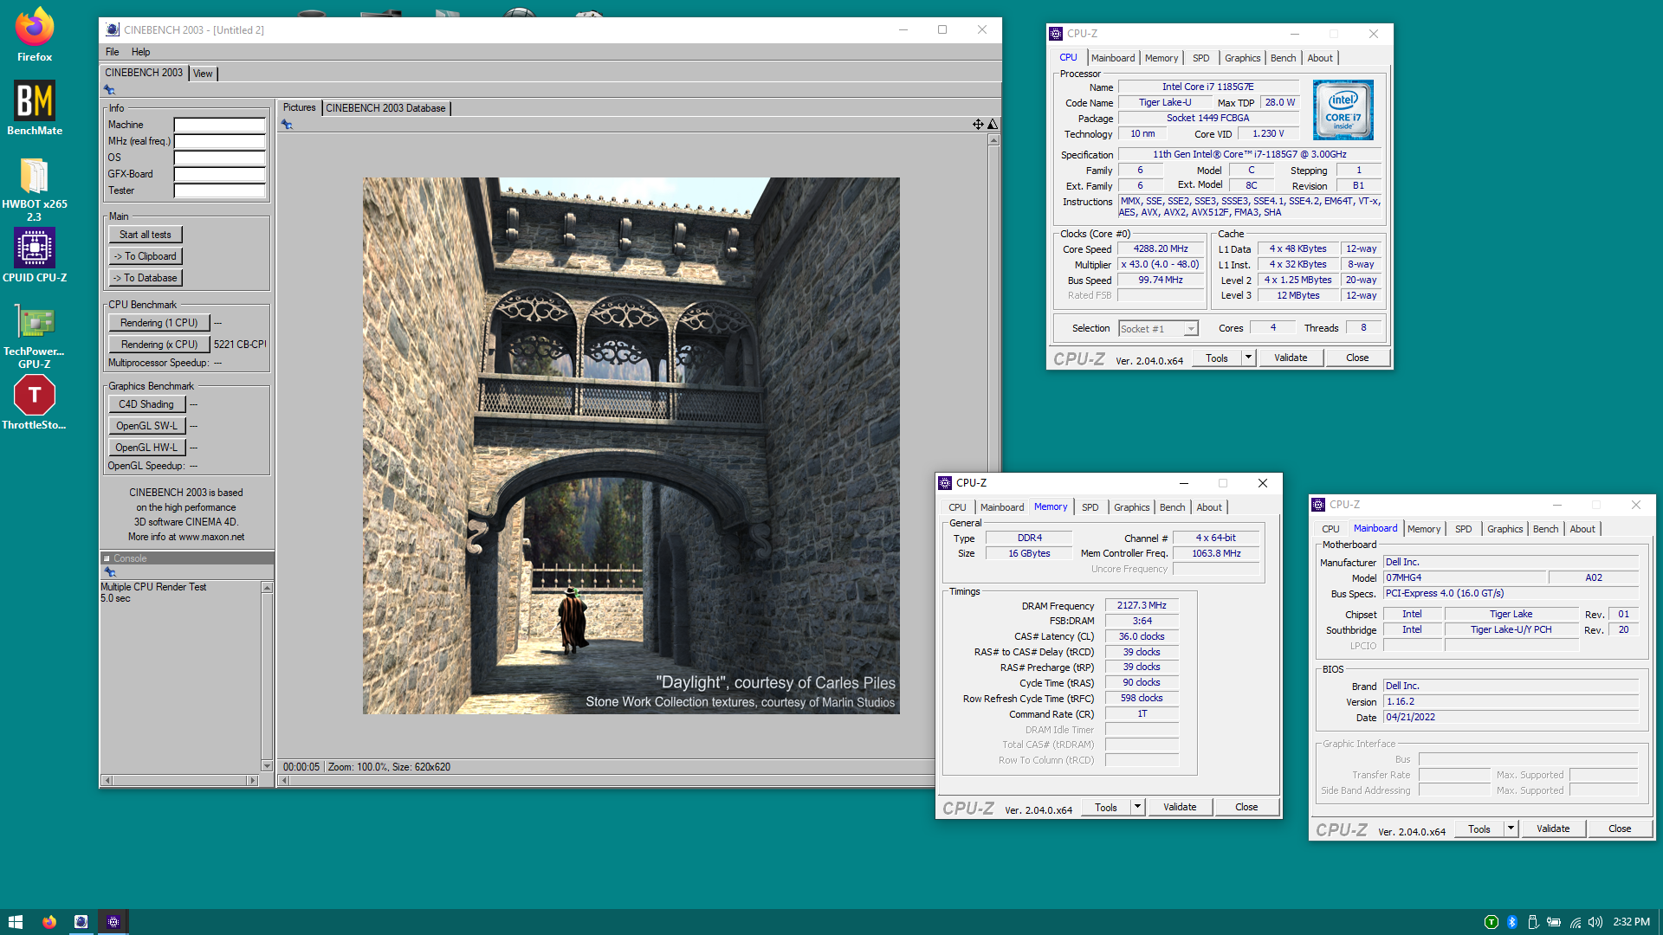
Task: Click the picture panel scrollbar up arrow
Action: point(993,140)
